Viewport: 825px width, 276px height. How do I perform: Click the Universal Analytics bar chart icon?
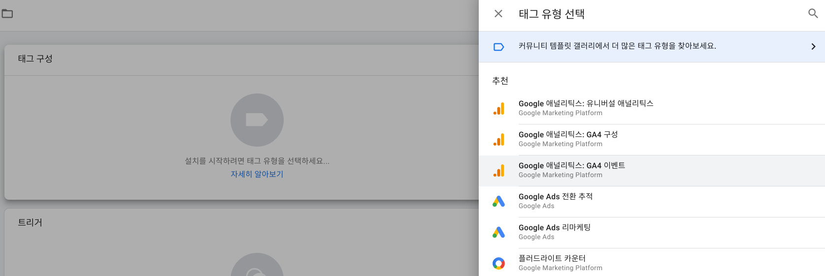(x=498, y=109)
